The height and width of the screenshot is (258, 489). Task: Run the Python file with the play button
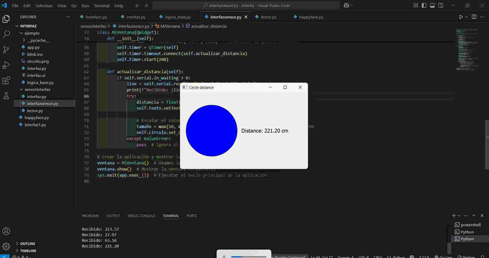[x=461, y=17]
